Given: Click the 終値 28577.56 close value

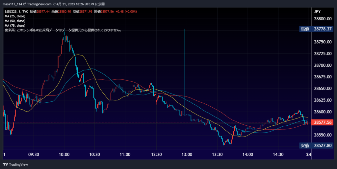Looking at the screenshot, I should [x=104, y=11].
